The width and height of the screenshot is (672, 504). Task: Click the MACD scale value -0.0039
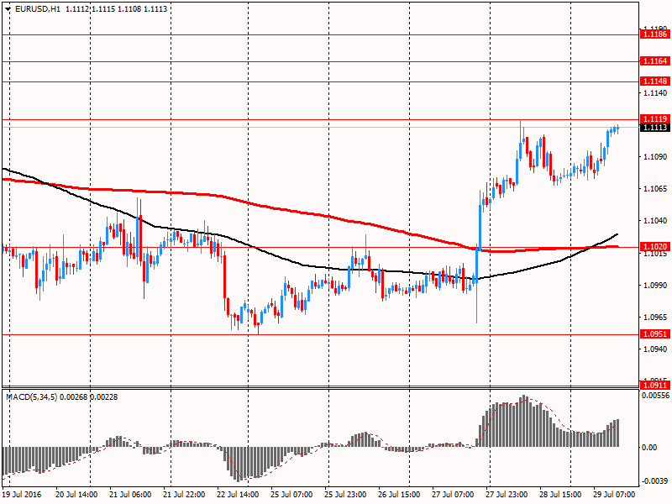pos(655,480)
